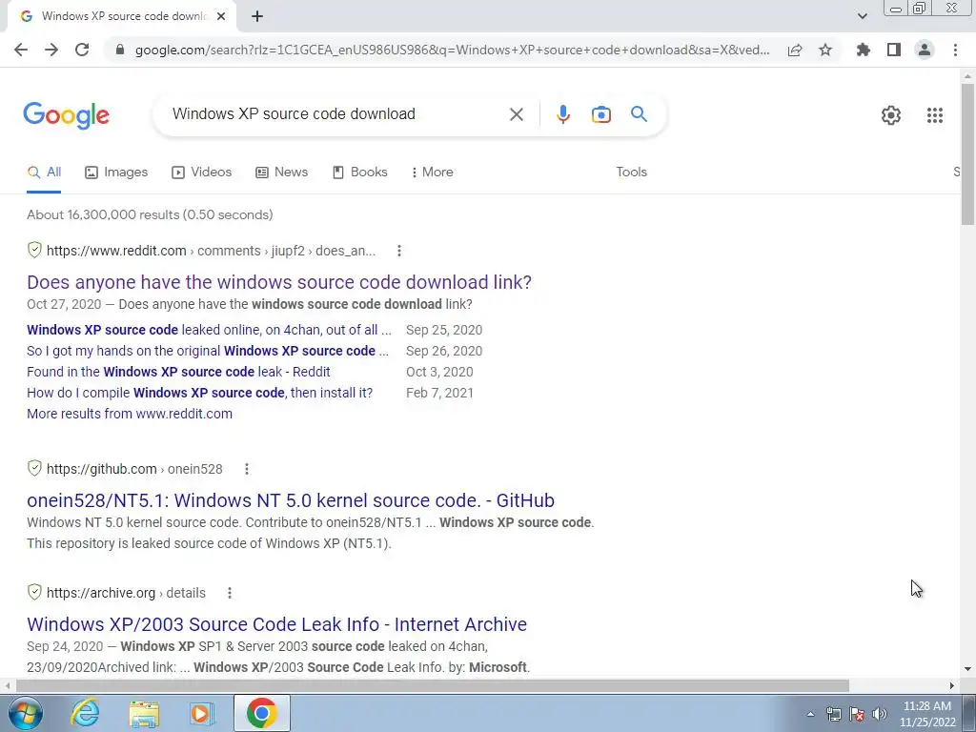This screenshot has width=976, height=732.
Task: Open a new tab with plus button
Action: pyautogui.click(x=257, y=17)
